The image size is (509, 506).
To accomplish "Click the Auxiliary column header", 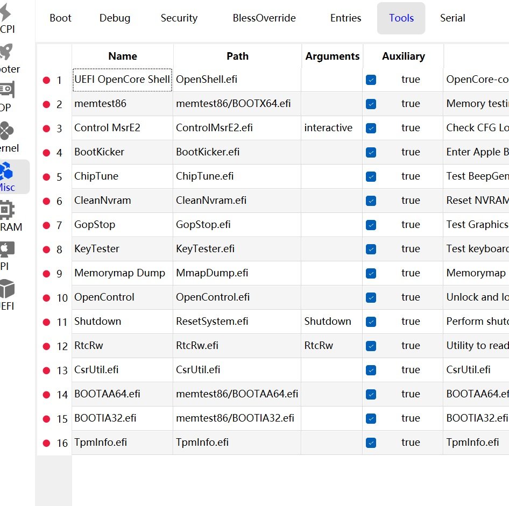I will [403, 56].
